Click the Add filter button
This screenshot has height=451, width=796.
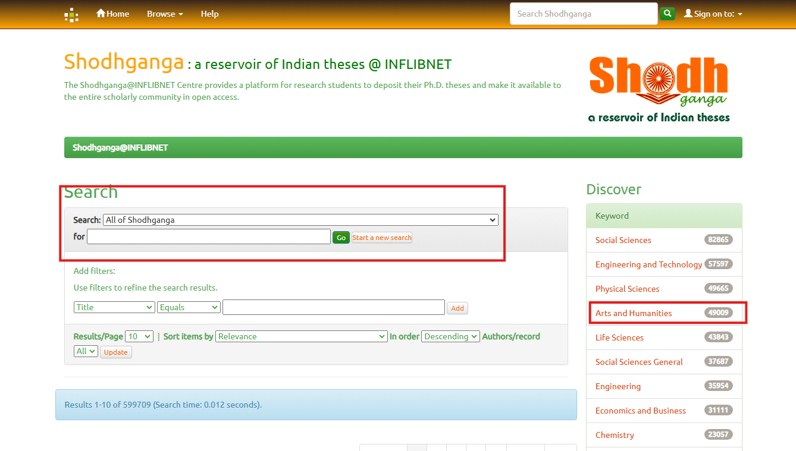click(x=457, y=308)
